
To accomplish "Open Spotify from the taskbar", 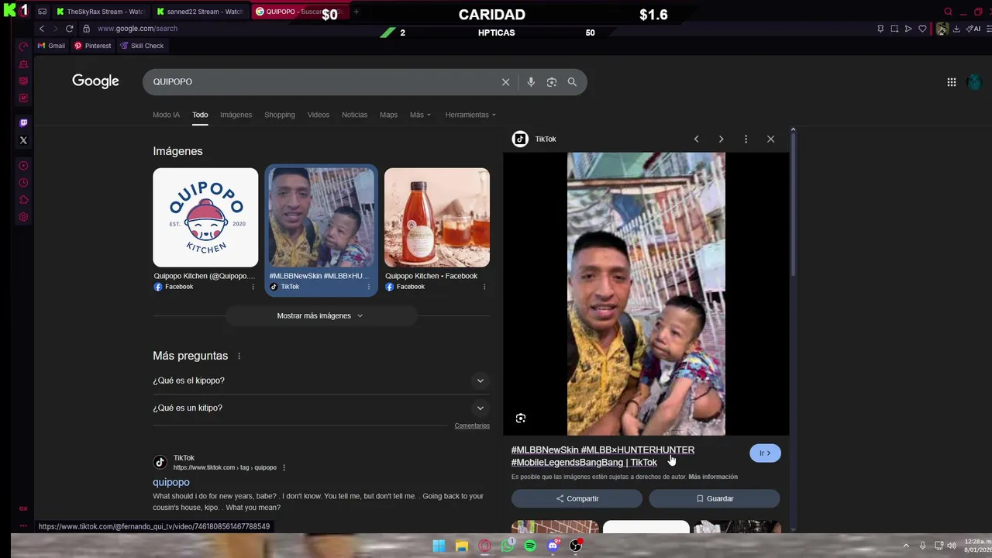I will pyautogui.click(x=530, y=546).
